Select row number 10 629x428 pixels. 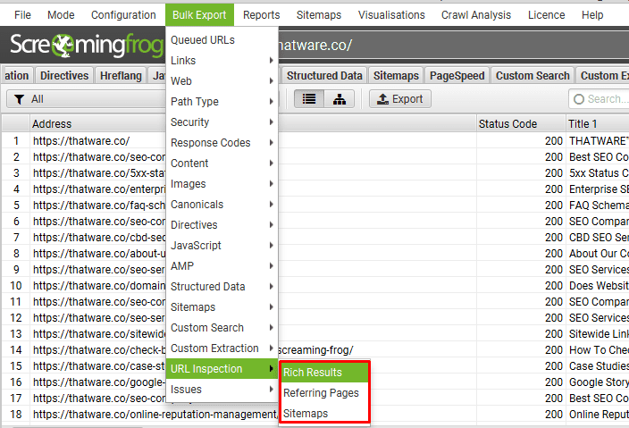click(x=16, y=286)
